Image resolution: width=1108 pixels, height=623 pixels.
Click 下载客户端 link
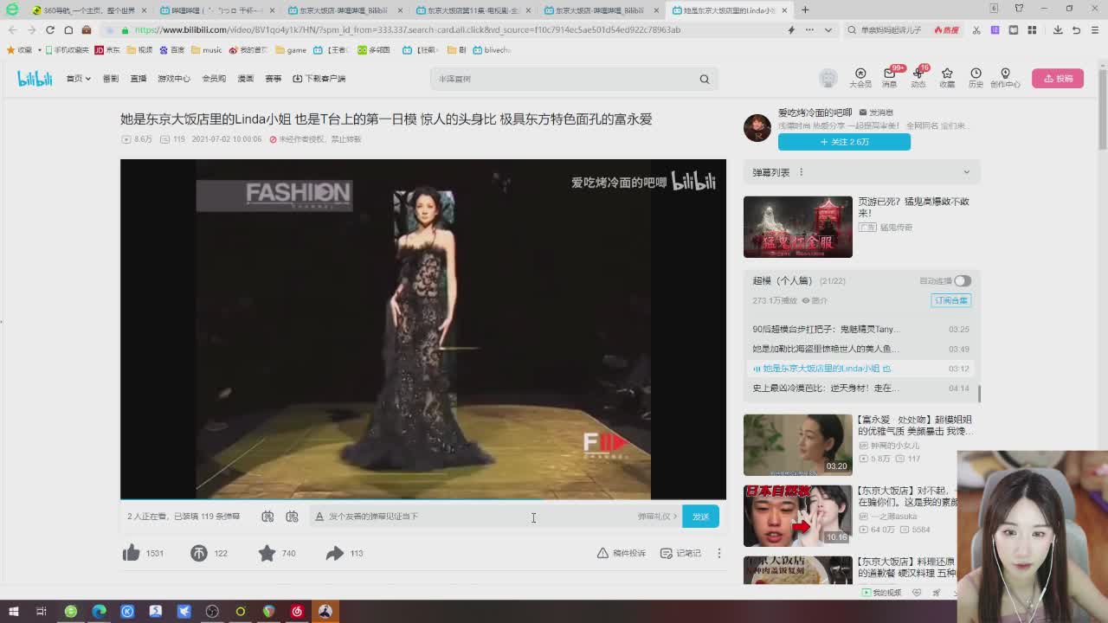click(x=319, y=79)
